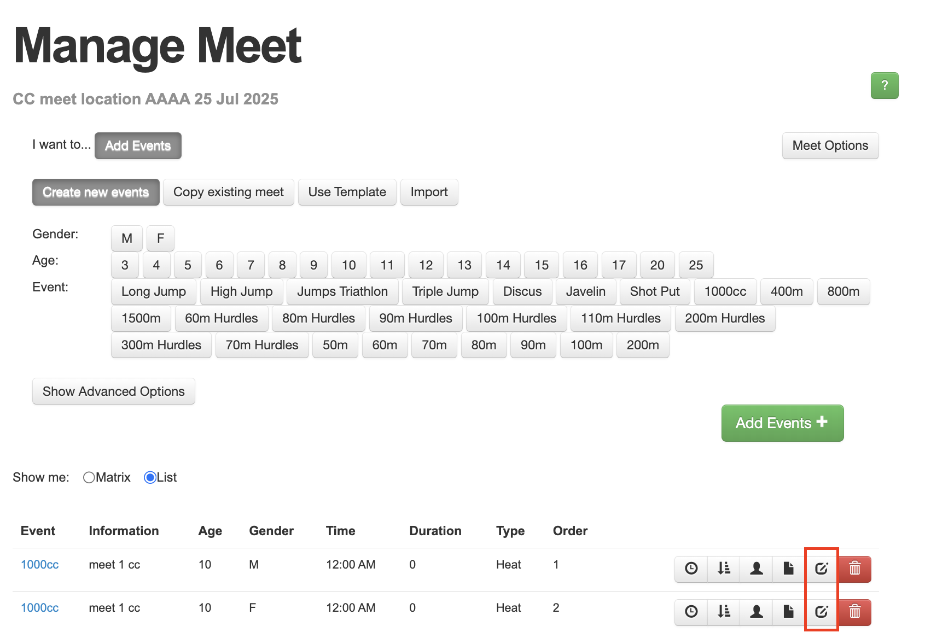
Task: Click the Time column header
Action: point(341,531)
